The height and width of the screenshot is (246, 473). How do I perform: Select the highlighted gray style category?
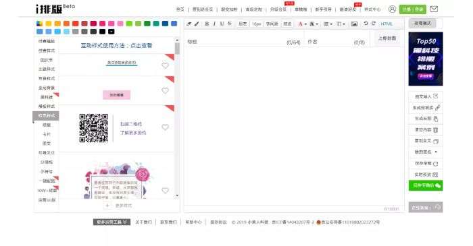tap(46, 115)
